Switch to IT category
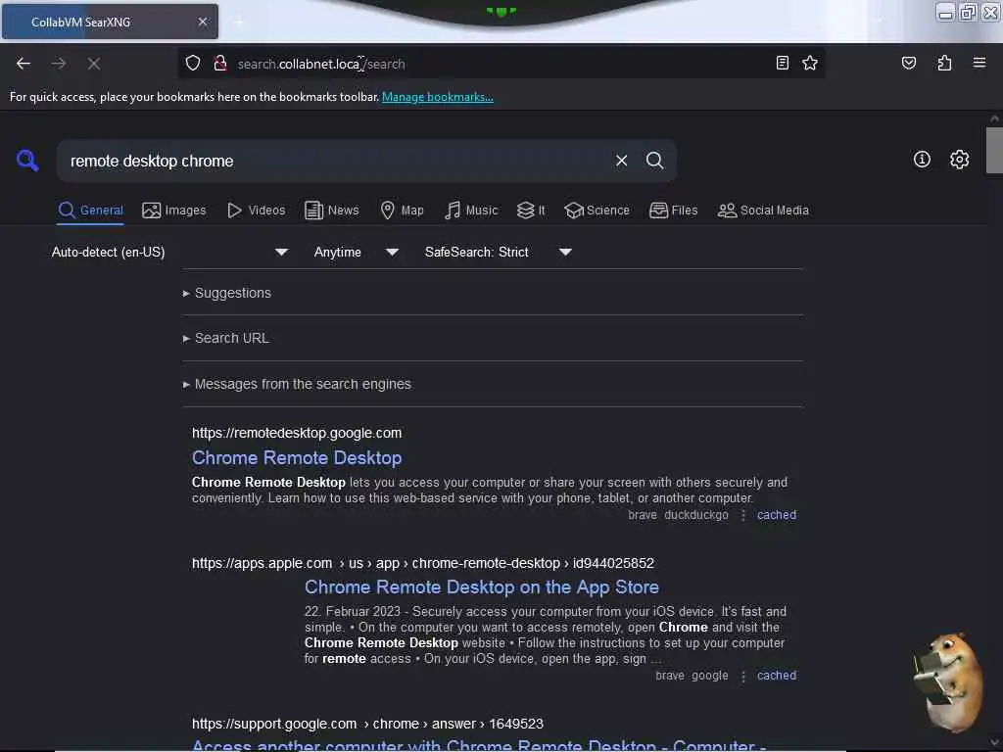 tap(531, 211)
